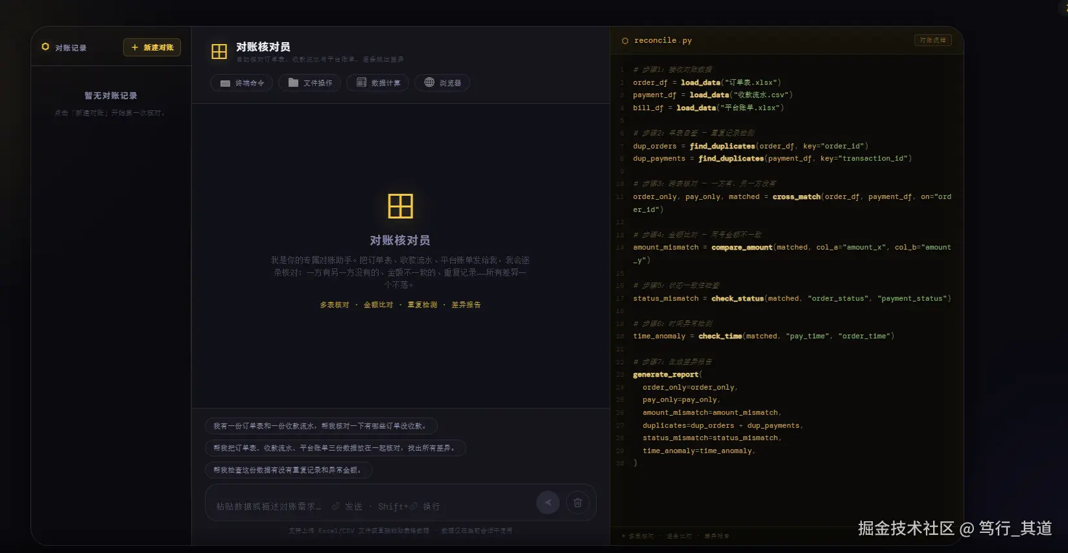The width and height of the screenshot is (1068, 553).
Task: Click the 步骤1 comment line in code
Action: [x=672, y=69]
